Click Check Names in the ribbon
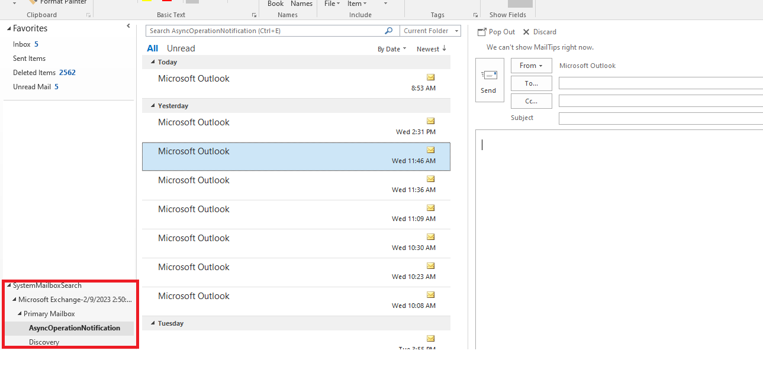The image size is (763, 383). [x=301, y=4]
